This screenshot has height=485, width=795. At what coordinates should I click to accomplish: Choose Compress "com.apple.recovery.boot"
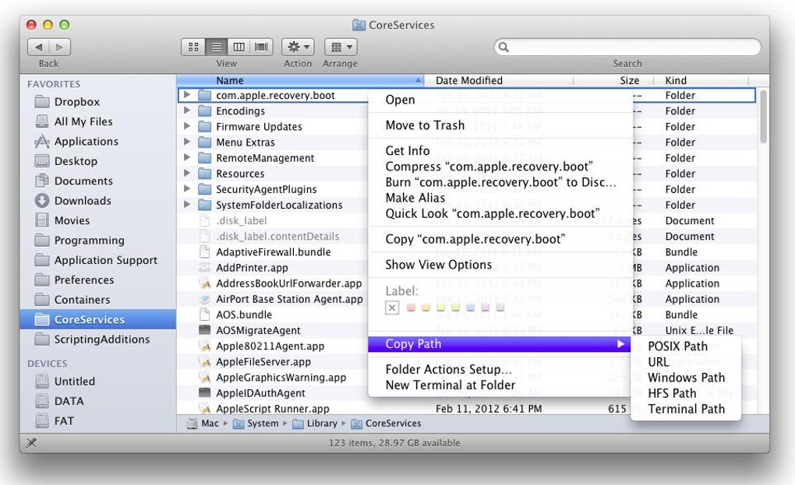[500, 166]
